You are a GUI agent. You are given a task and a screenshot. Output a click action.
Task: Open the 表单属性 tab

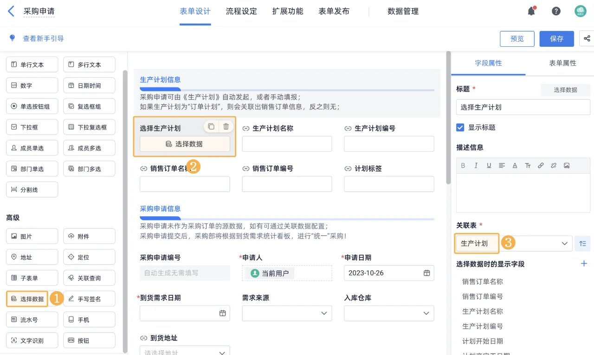click(x=562, y=63)
